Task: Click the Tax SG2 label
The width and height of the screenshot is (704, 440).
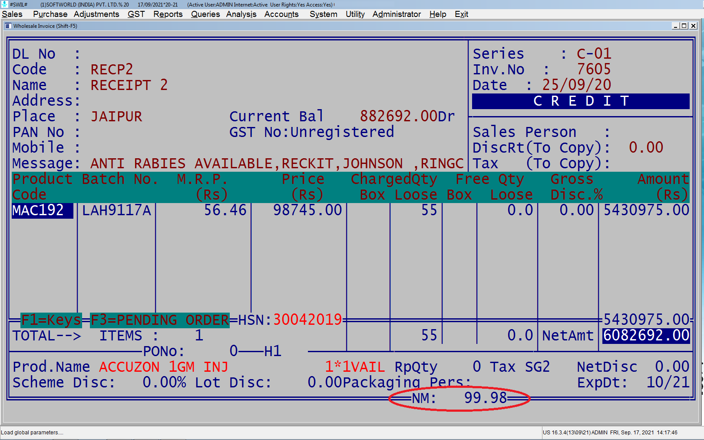Action: [x=520, y=367]
